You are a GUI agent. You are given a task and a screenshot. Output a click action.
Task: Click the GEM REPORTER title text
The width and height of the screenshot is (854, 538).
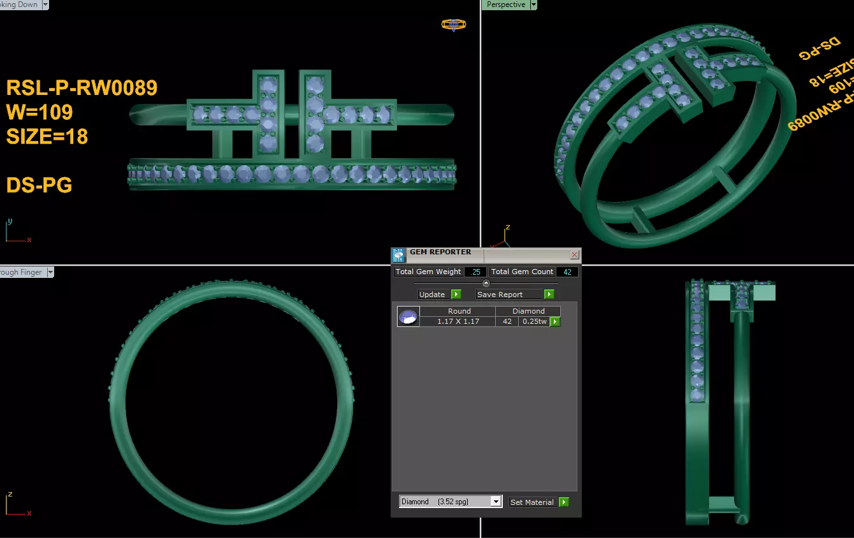click(440, 252)
